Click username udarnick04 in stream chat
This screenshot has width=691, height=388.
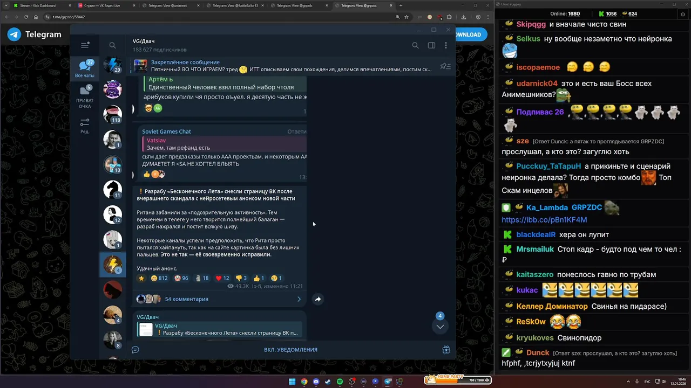point(537,84)
